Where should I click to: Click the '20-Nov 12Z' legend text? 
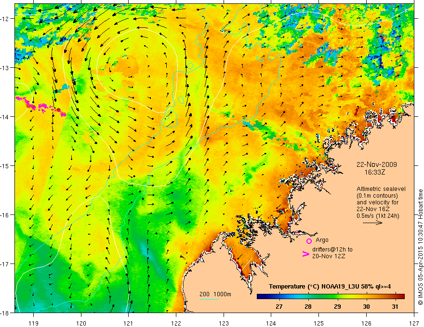pyautogui.click(x=329, y=256)
